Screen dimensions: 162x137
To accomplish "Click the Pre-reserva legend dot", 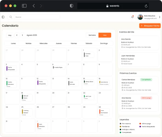I will pos(120,124).
